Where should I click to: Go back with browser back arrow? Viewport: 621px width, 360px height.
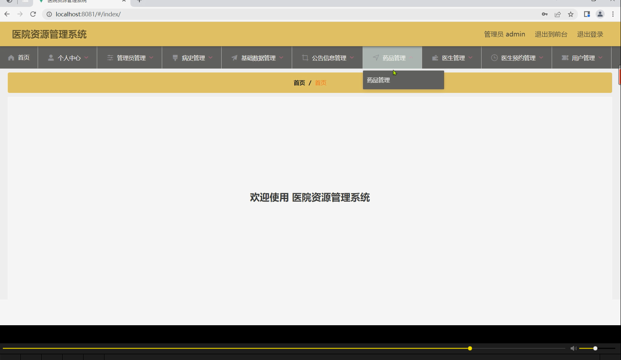point(7,14)
